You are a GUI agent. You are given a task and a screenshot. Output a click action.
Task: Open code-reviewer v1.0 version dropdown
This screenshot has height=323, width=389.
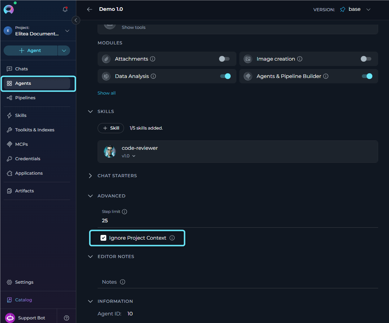coord(134,156)
